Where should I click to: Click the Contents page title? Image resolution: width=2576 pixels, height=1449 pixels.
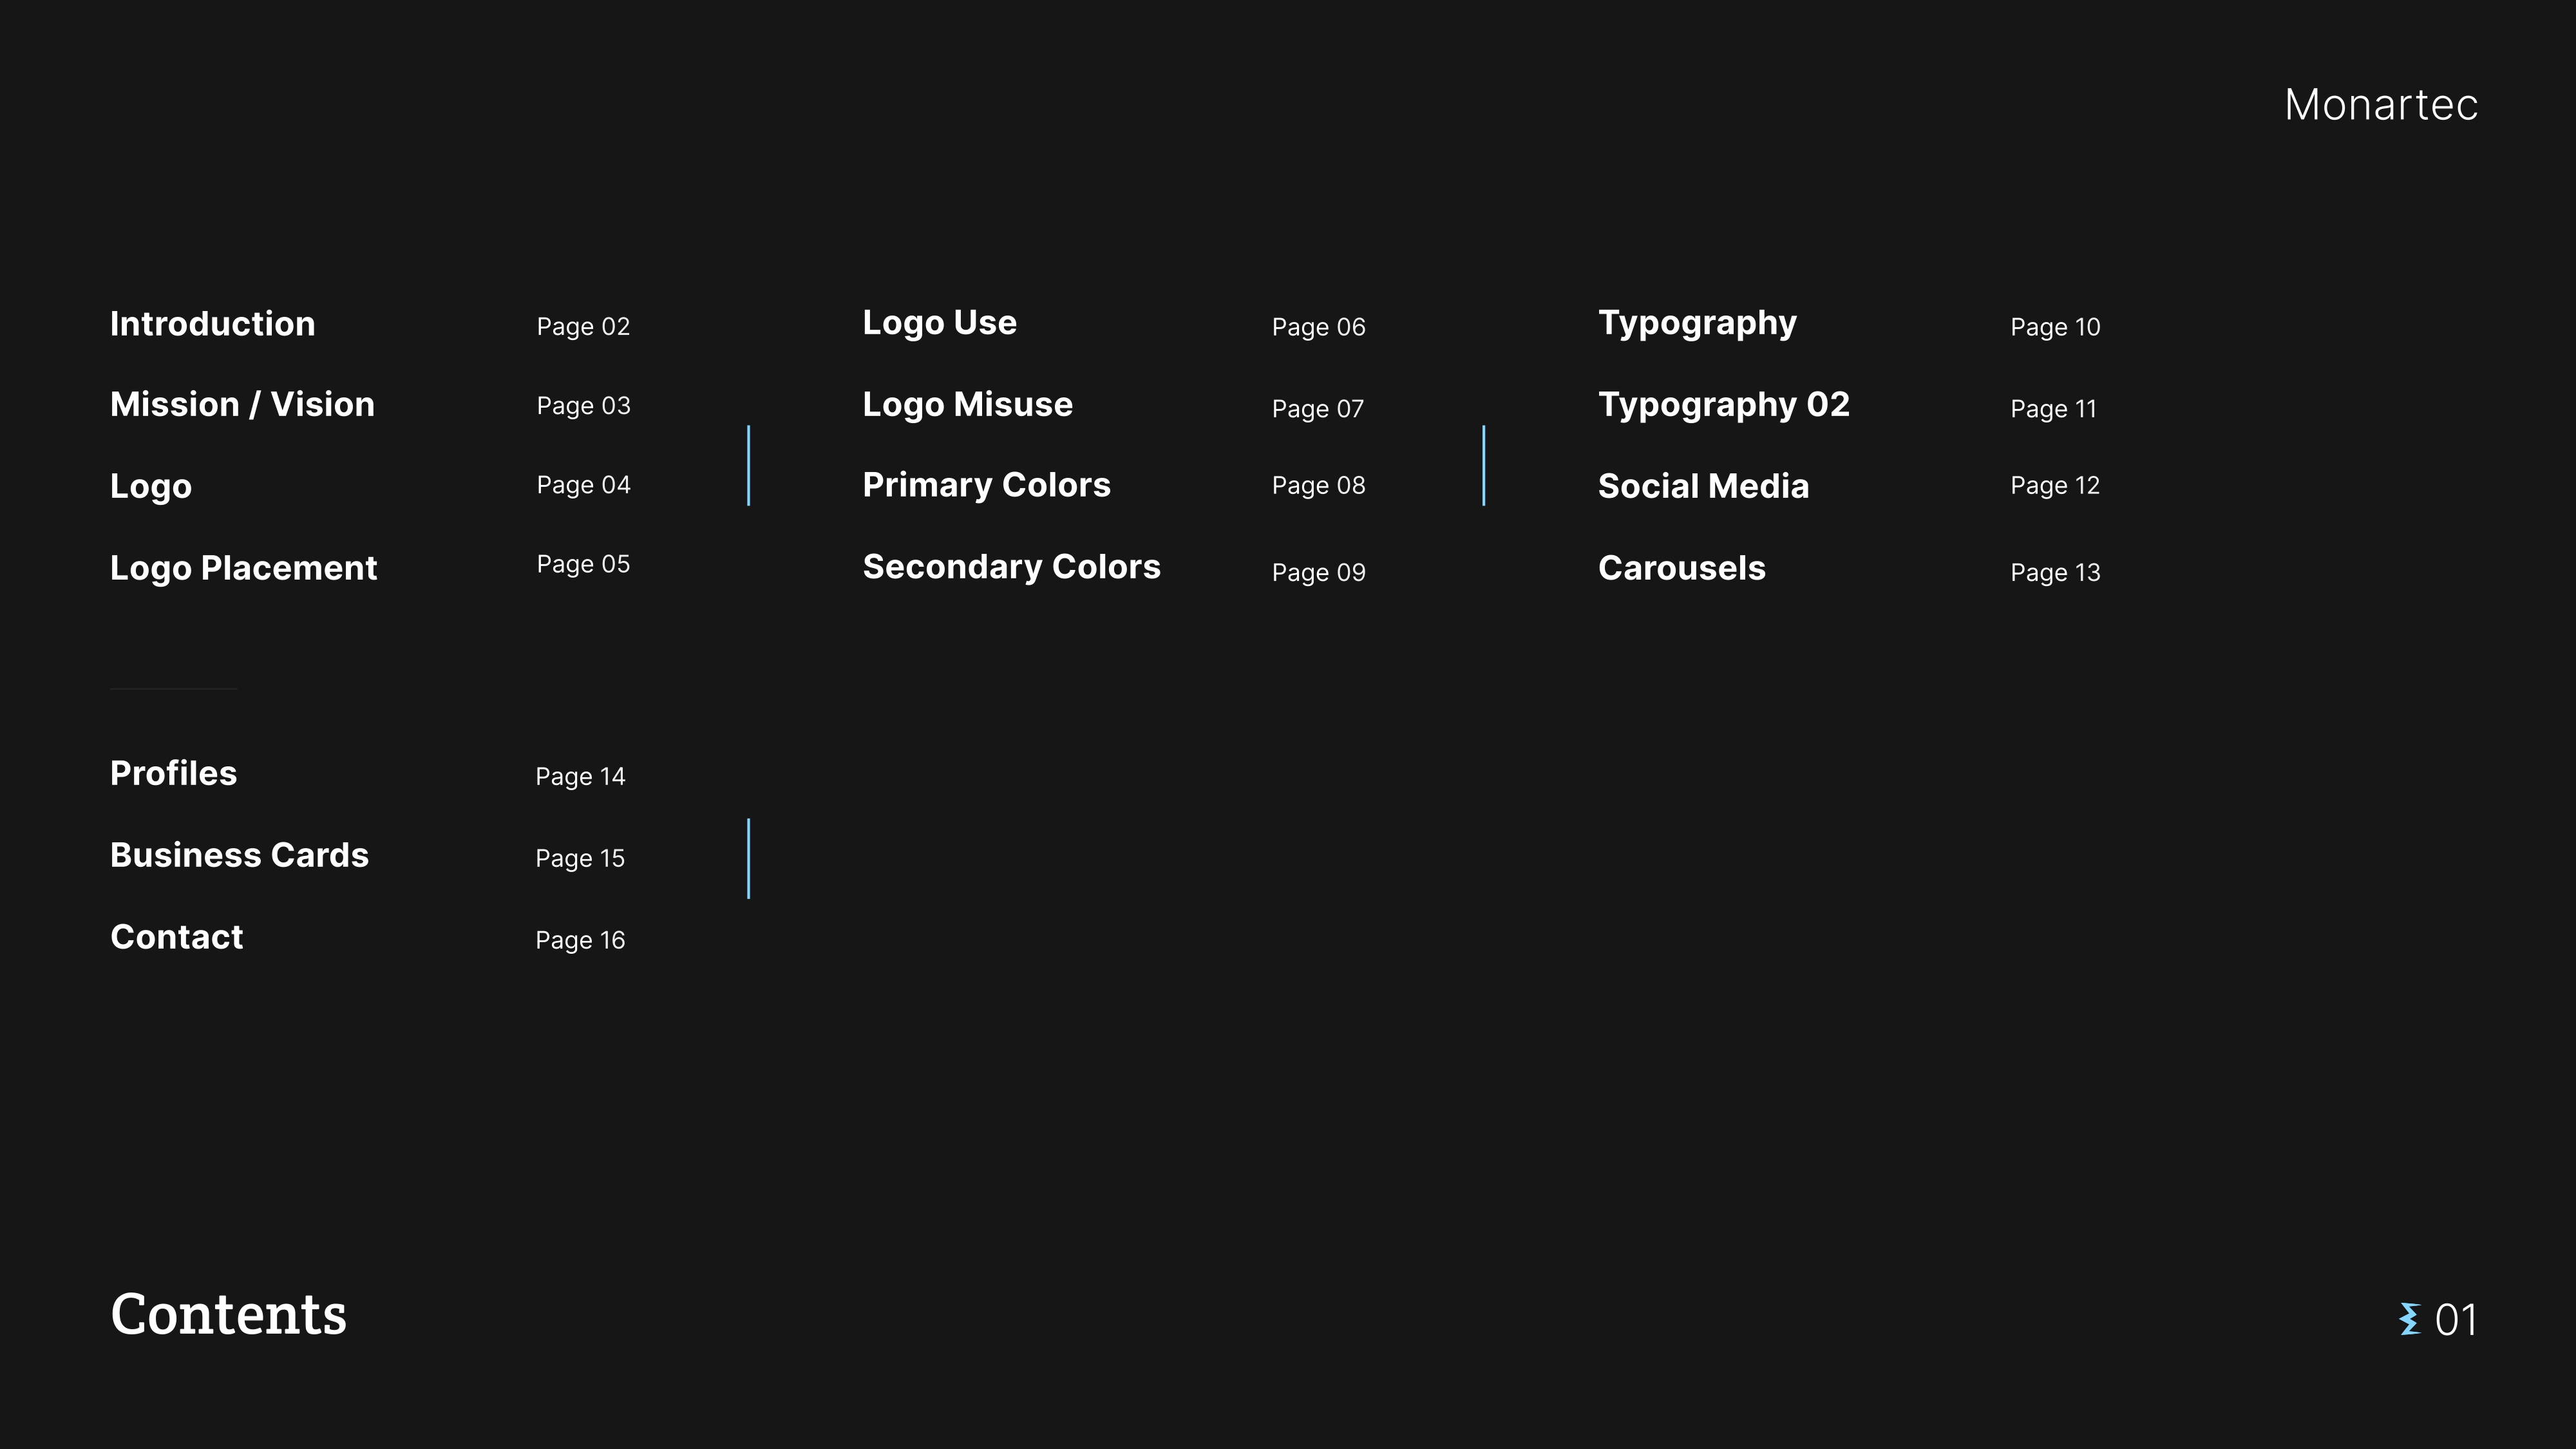coord(228,1314)
